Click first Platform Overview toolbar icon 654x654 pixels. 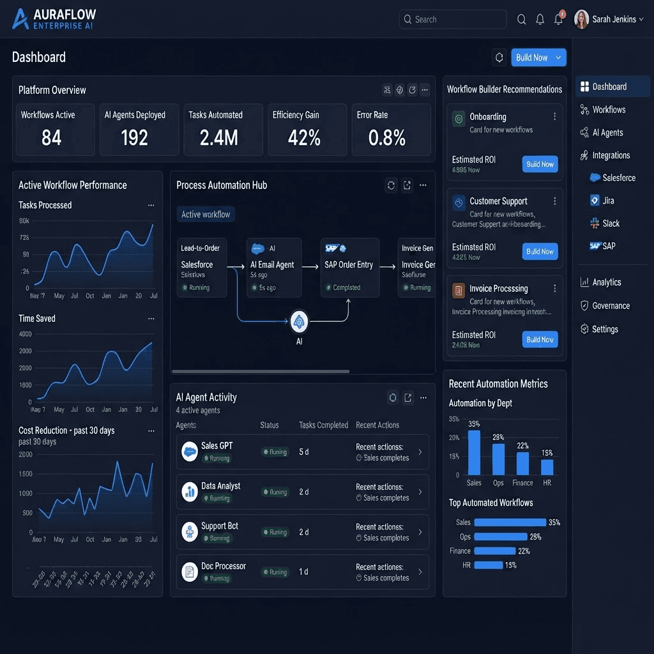[x=388, y=89]
